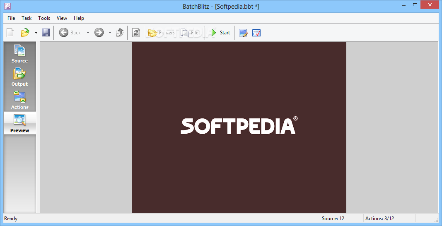Close the BatchBlitz window
Screen dimensions: 442x226
point(430,4)
